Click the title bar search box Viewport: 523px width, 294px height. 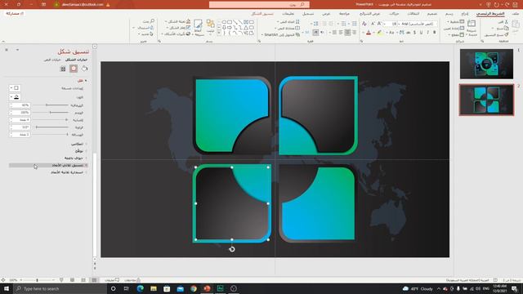[259, 5]
